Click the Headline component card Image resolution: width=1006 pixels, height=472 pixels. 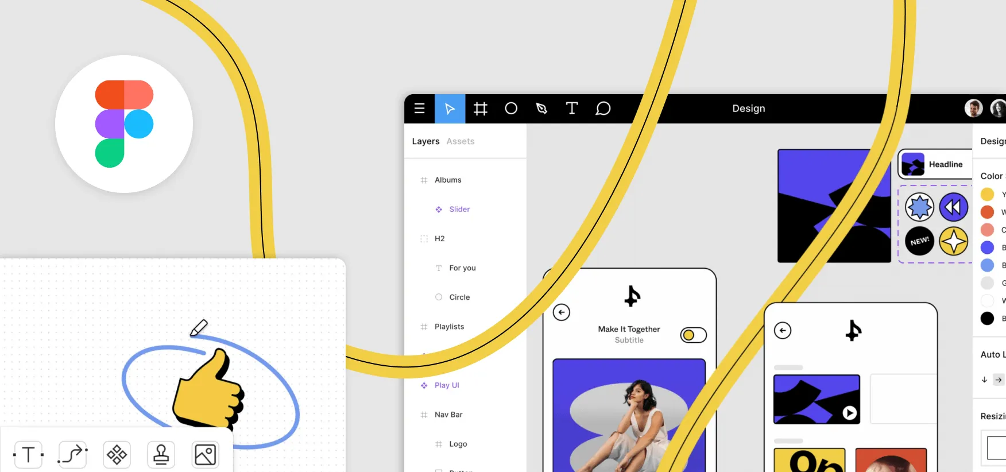[935, 164]
